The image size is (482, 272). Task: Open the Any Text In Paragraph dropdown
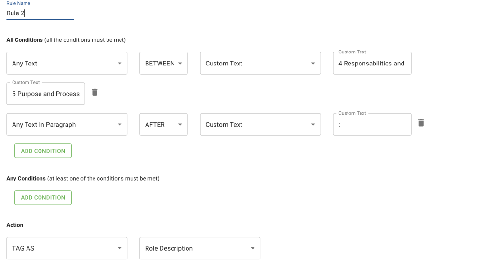[x=67, y=125]
